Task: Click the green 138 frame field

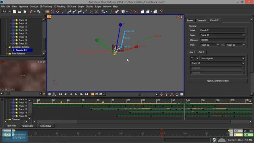Action: pos(248,135)
